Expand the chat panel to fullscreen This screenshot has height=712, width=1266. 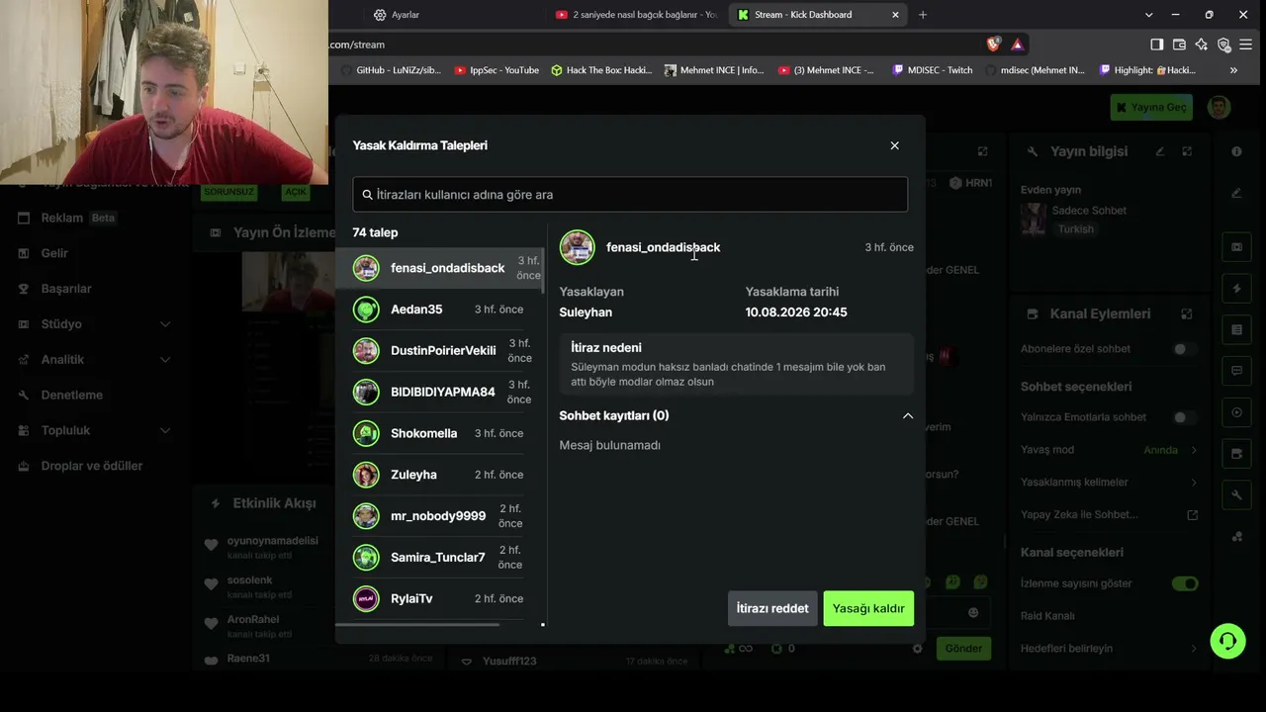(x=982, y=151)
